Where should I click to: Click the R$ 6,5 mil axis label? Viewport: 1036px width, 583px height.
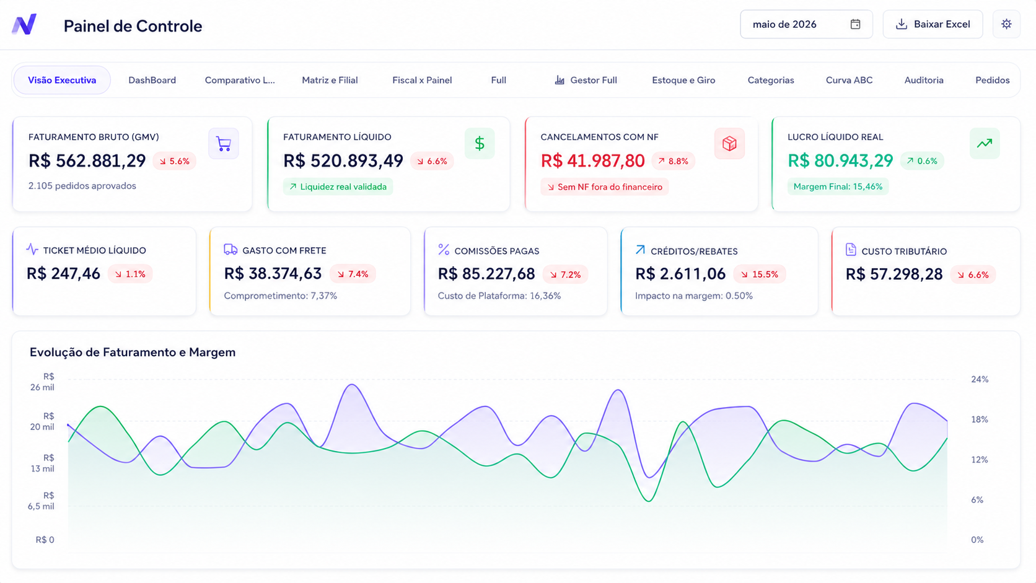41,501
